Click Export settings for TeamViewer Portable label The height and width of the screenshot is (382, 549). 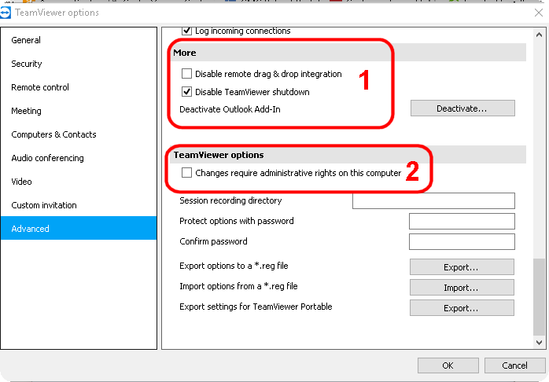pyautogui.click(x=256, y=307)
